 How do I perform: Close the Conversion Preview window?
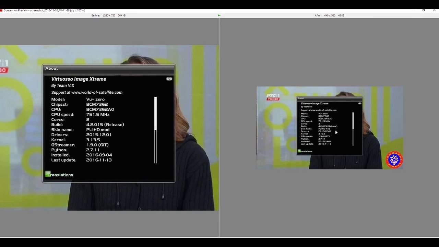point(434,10)
